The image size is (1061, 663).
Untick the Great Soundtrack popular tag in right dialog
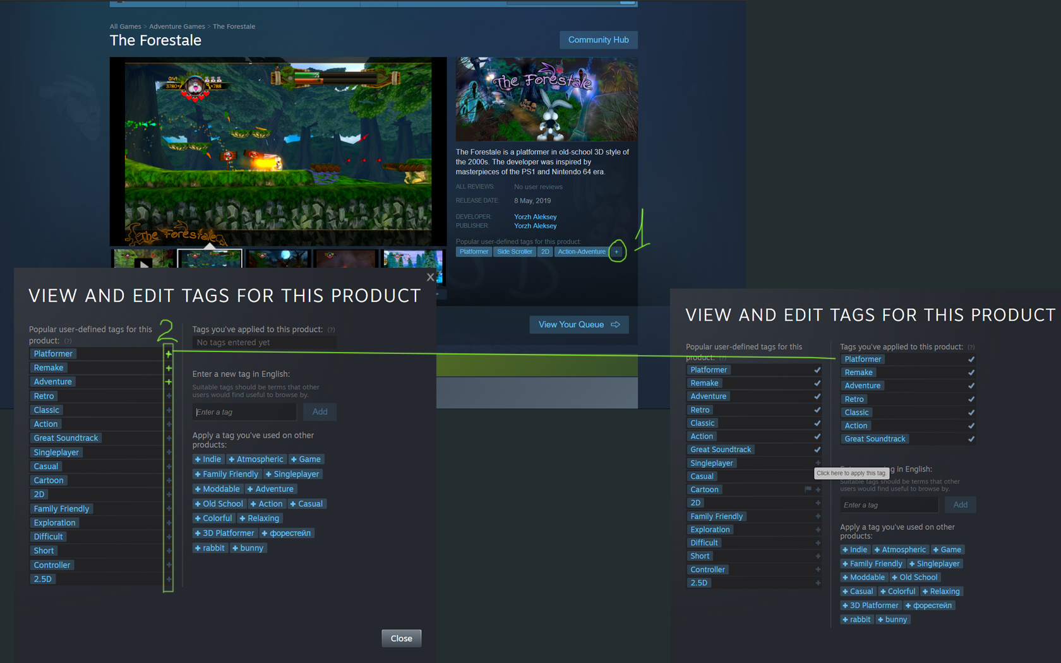pyautogui.click(x=817, y=450)
